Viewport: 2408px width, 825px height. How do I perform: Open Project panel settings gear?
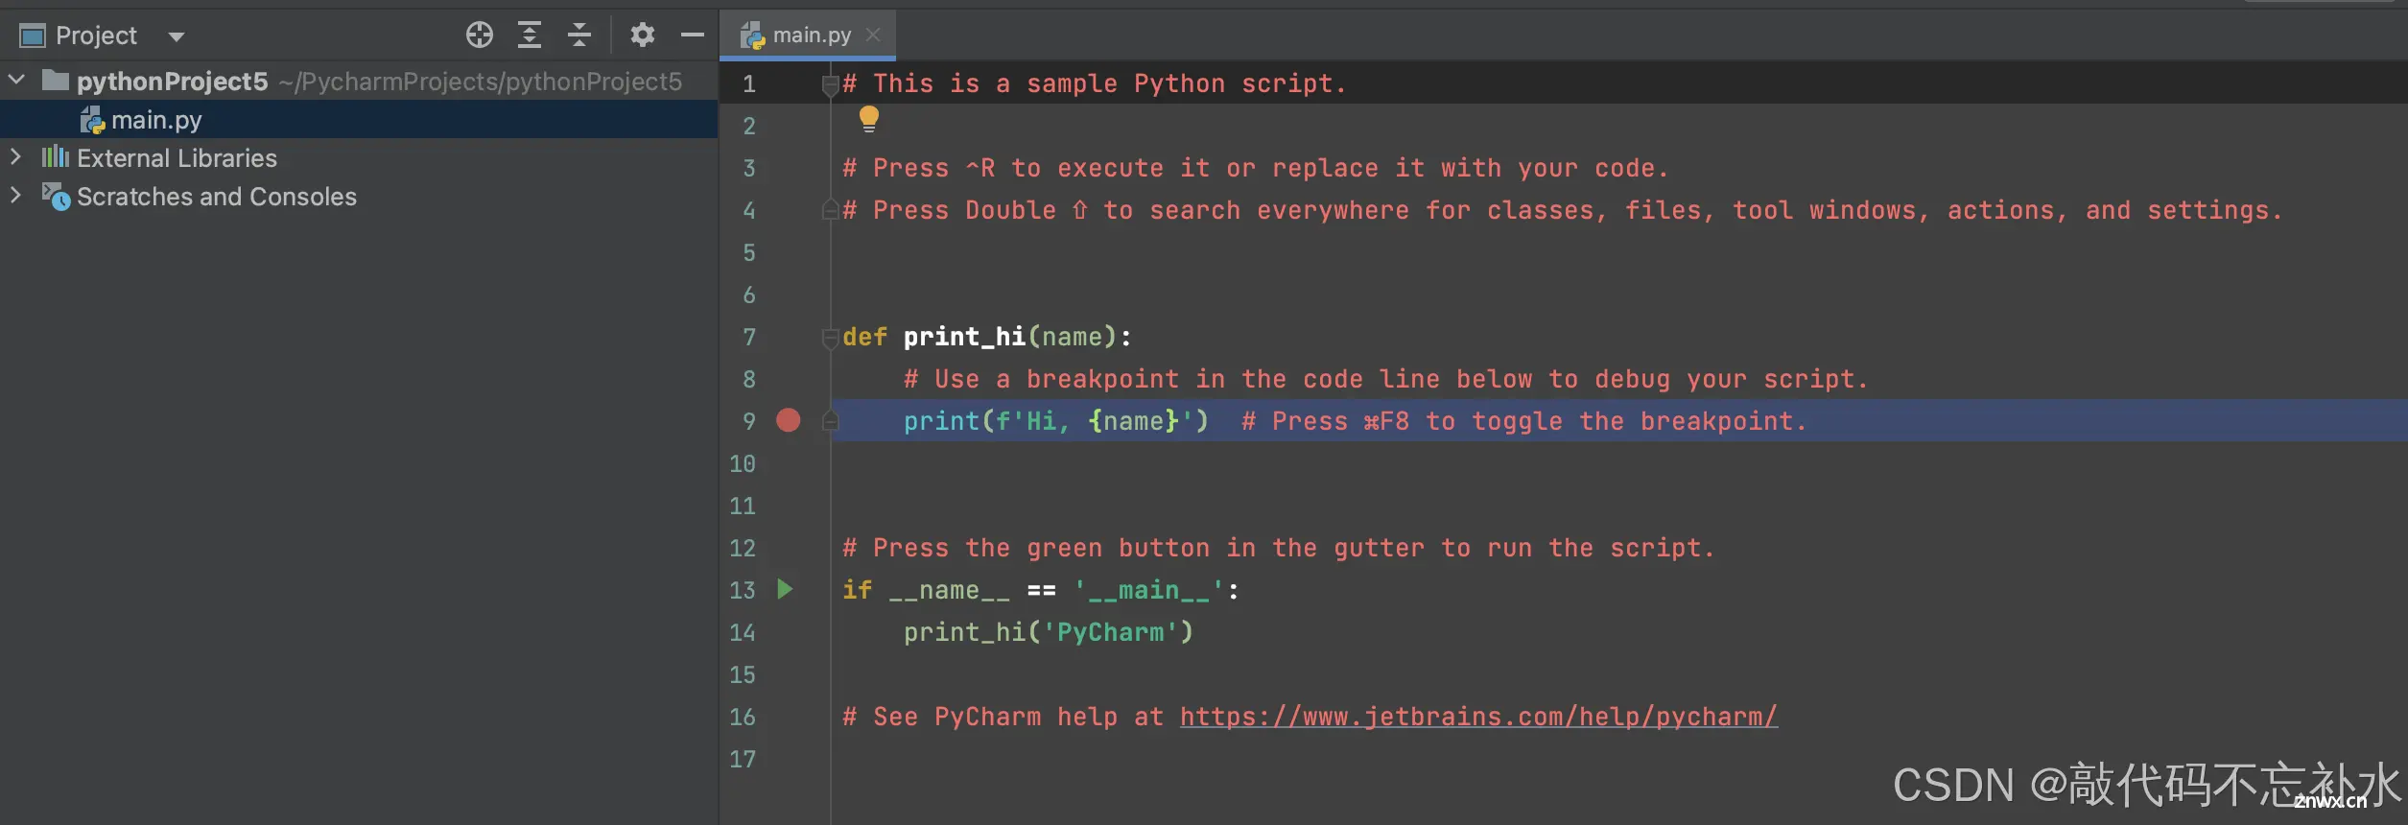(642, 35)
